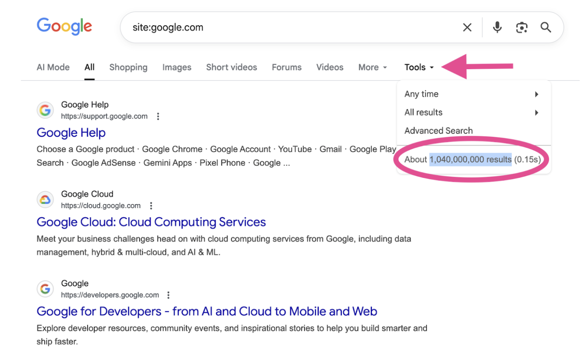Click the Google AdSense sitelink
Screen dimensions: 582x362
103,163
